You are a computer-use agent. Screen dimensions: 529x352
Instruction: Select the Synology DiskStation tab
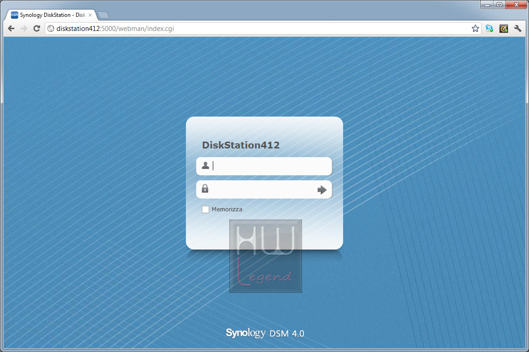[51, 15]
